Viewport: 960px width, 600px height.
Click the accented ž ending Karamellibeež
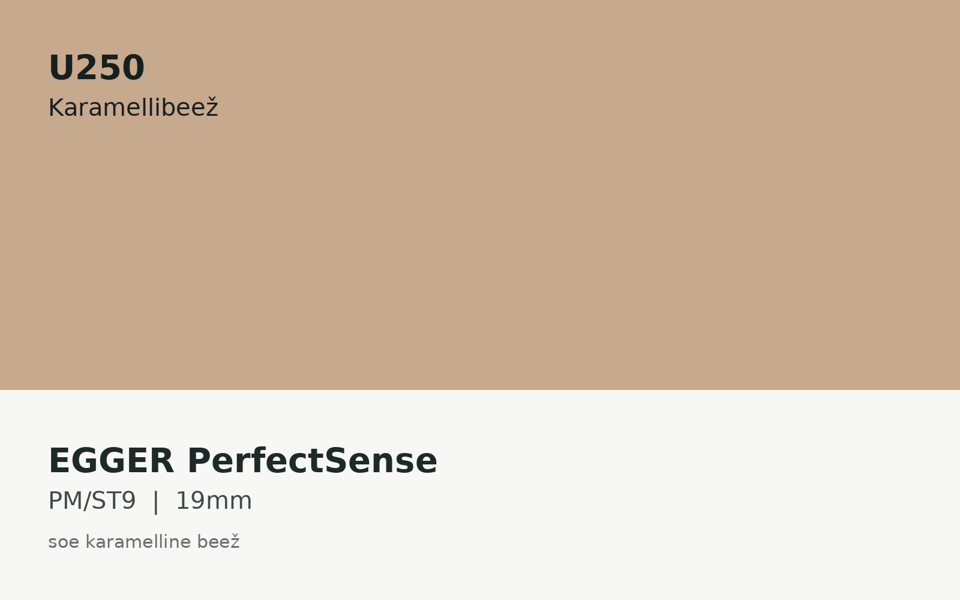tap(212, 108)
